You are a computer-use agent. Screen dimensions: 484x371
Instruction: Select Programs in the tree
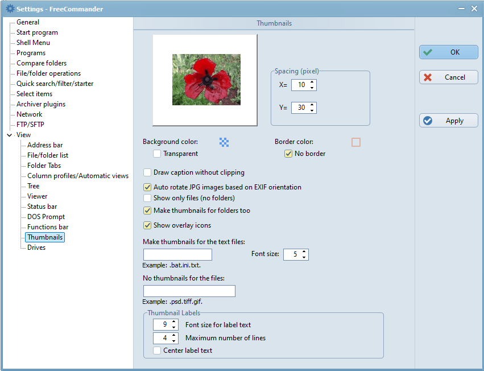(x=31, y=53)
